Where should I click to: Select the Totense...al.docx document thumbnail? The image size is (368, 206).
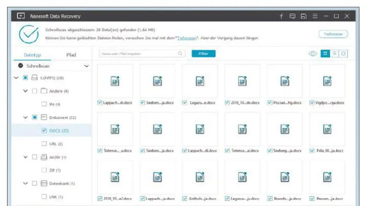242,129
